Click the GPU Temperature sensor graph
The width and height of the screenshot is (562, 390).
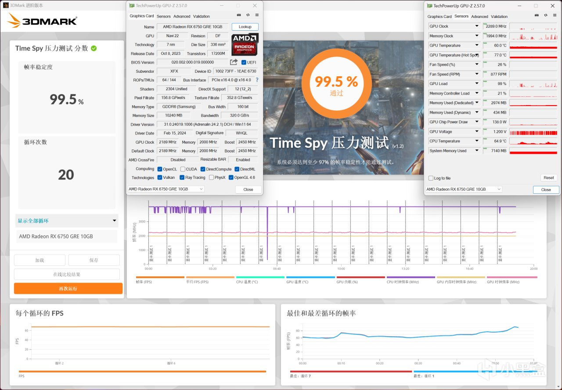(533, 46)
